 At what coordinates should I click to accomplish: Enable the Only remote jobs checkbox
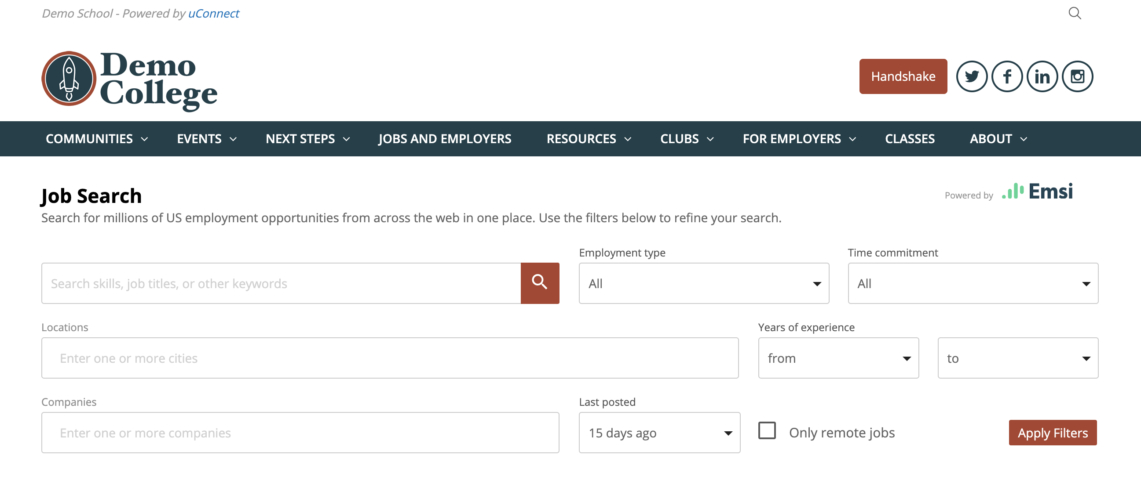pos(767,430)
